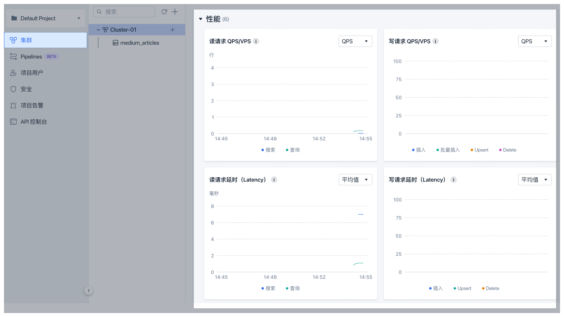Click the magnifier icon in the search box
This screenshot has height=317, width=564.
point(99,12)
